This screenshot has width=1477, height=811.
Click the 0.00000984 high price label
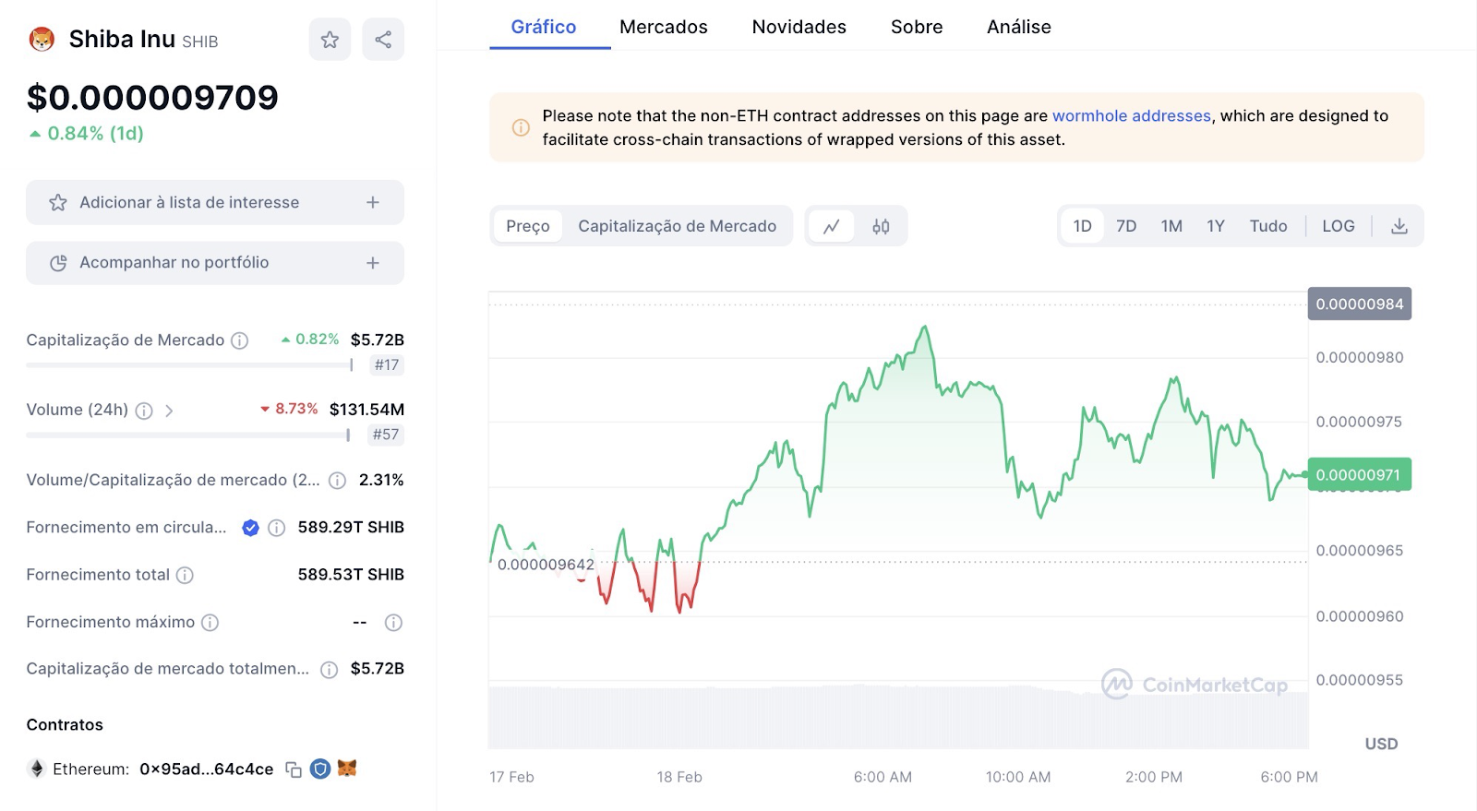[1359, 304]
